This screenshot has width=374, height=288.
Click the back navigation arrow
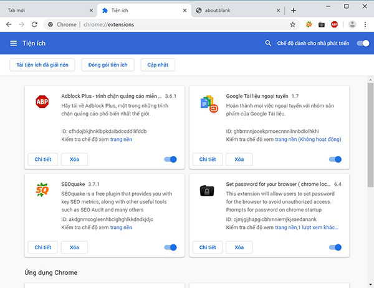[x=9, y=24]
